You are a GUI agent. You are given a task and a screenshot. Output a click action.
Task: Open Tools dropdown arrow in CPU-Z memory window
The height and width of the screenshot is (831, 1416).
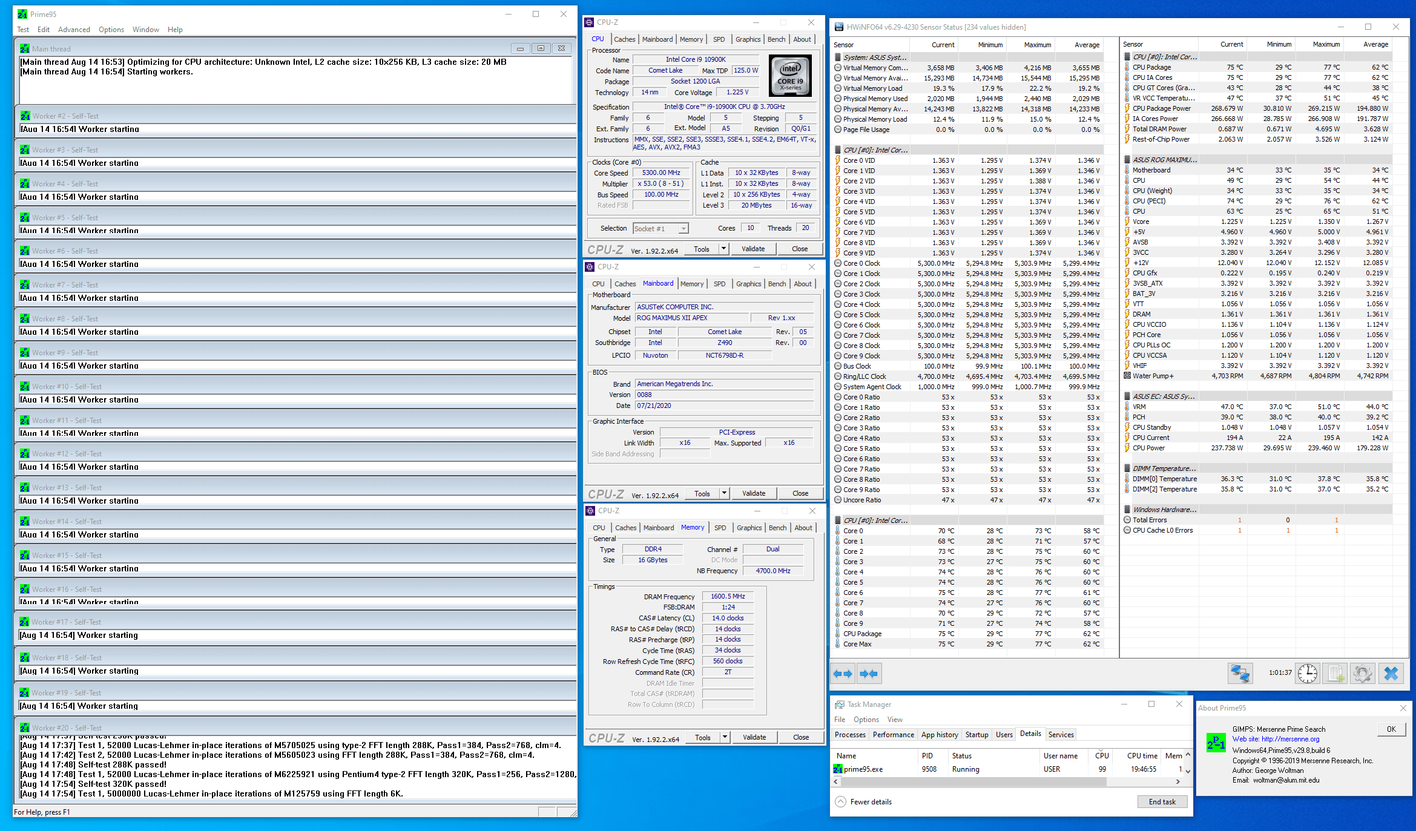pos(724,737)
